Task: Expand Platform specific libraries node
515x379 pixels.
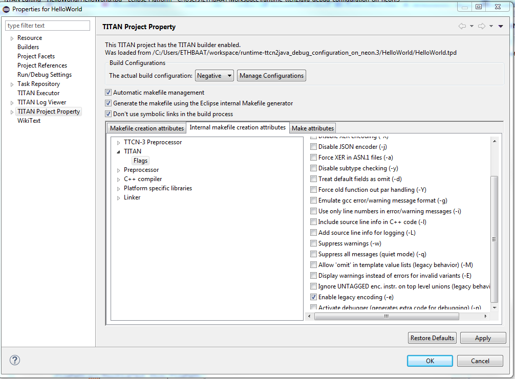Action: 119,189
